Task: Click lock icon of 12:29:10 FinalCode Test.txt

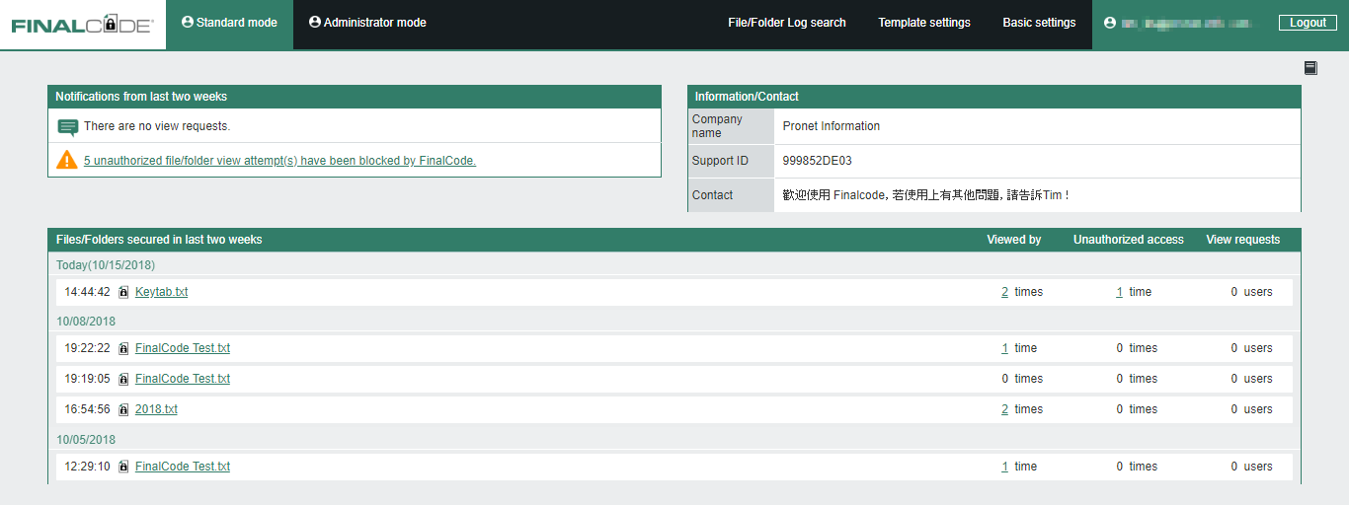Action: 123,467
